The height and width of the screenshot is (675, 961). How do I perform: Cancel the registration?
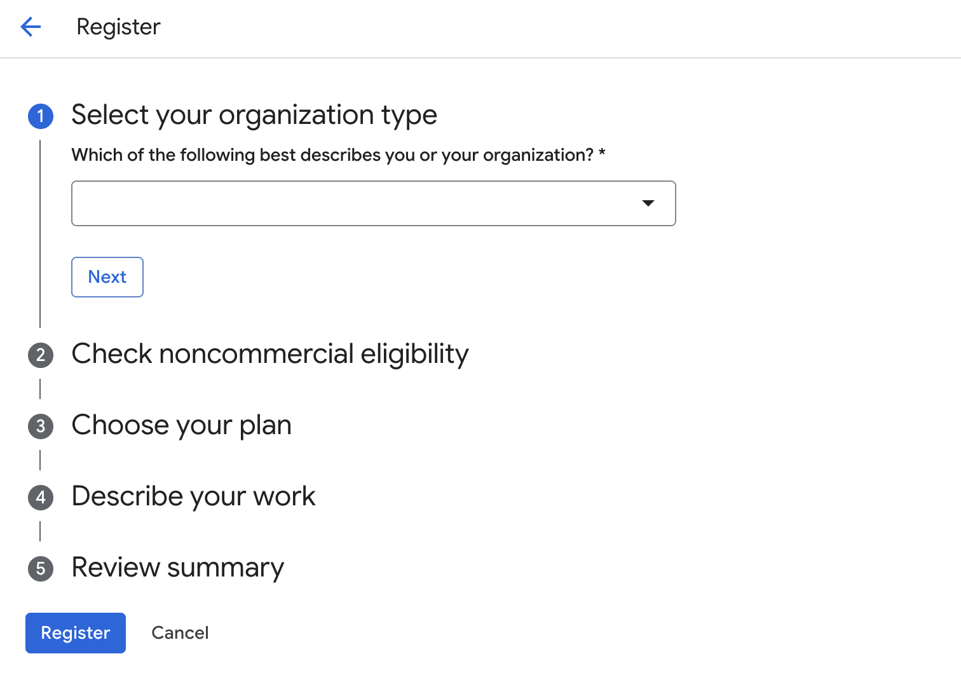pyautogui.click(x=180, y=633)
